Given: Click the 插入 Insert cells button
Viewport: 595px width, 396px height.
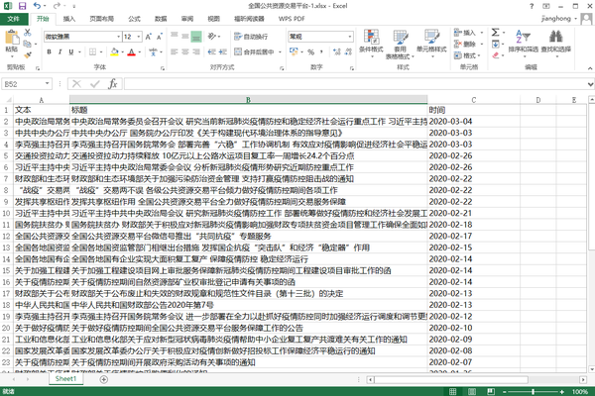Looking at the screenshot, I should coord(465,33).
